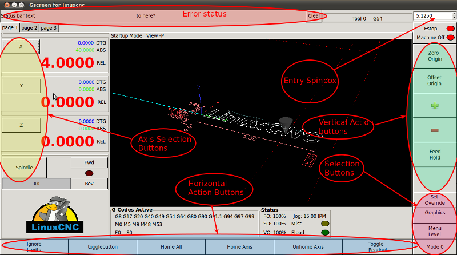This screenshot has width=457, height=255.
Task: Click the Status bar text message
Action: coord(18,16)
